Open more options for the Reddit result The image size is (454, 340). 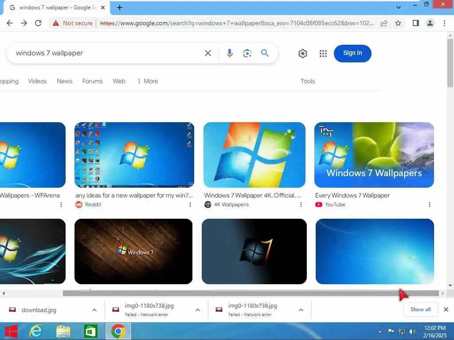(x=190, y=205)
